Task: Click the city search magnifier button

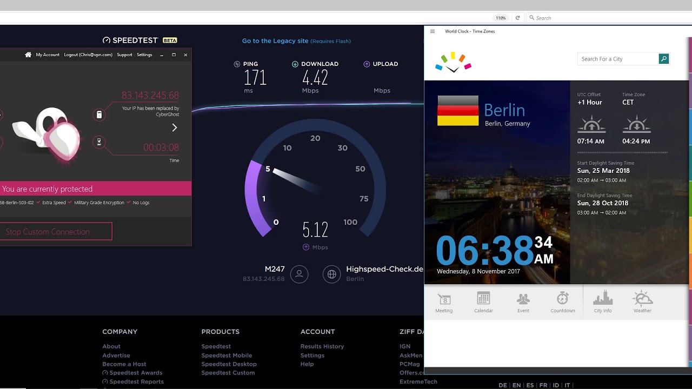Action: coord(664,59)
